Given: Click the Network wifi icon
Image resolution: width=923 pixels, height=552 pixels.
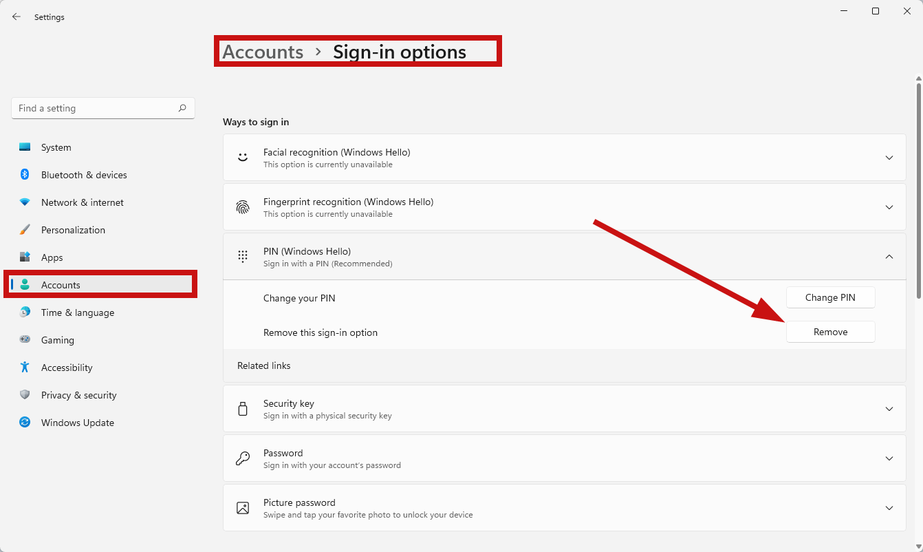Looking at the screenshot, I should pos(25,202).
